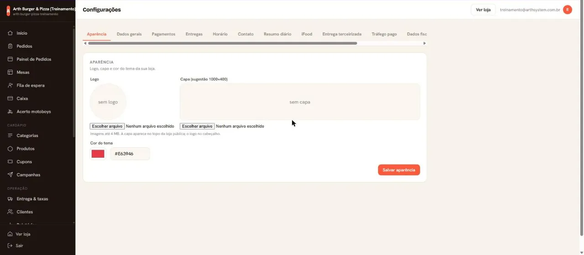Select the Caixa cash register icon
584x255 pixels.
point(10,99)
